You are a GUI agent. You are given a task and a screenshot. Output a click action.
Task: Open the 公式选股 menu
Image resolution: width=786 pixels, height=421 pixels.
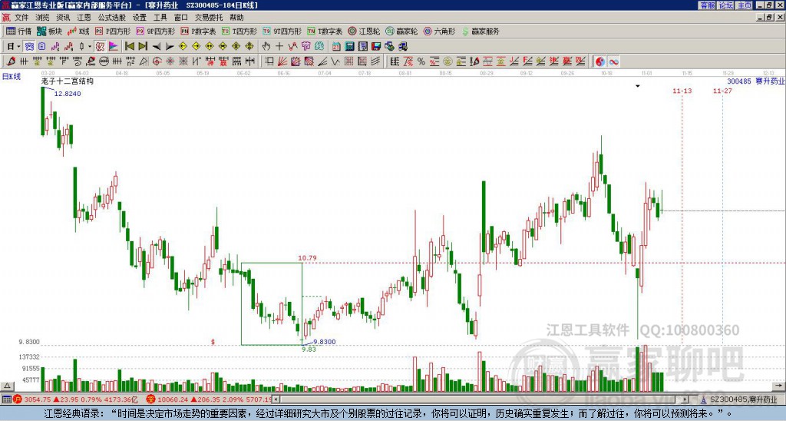point(112,18)
